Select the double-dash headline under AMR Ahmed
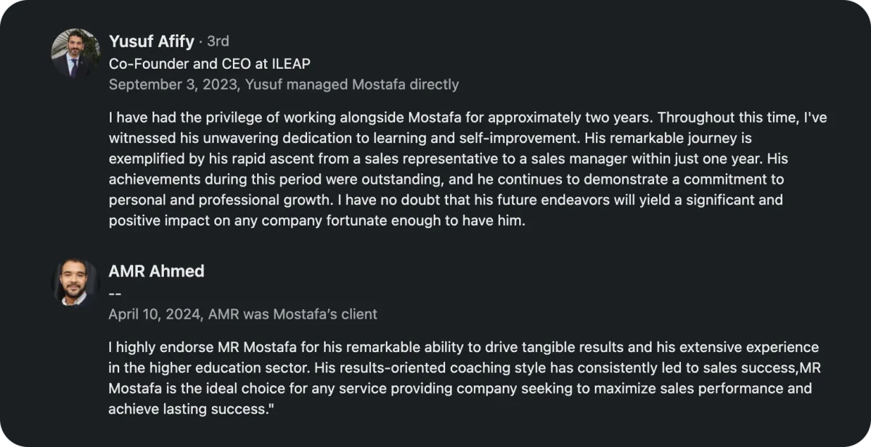 115,294
